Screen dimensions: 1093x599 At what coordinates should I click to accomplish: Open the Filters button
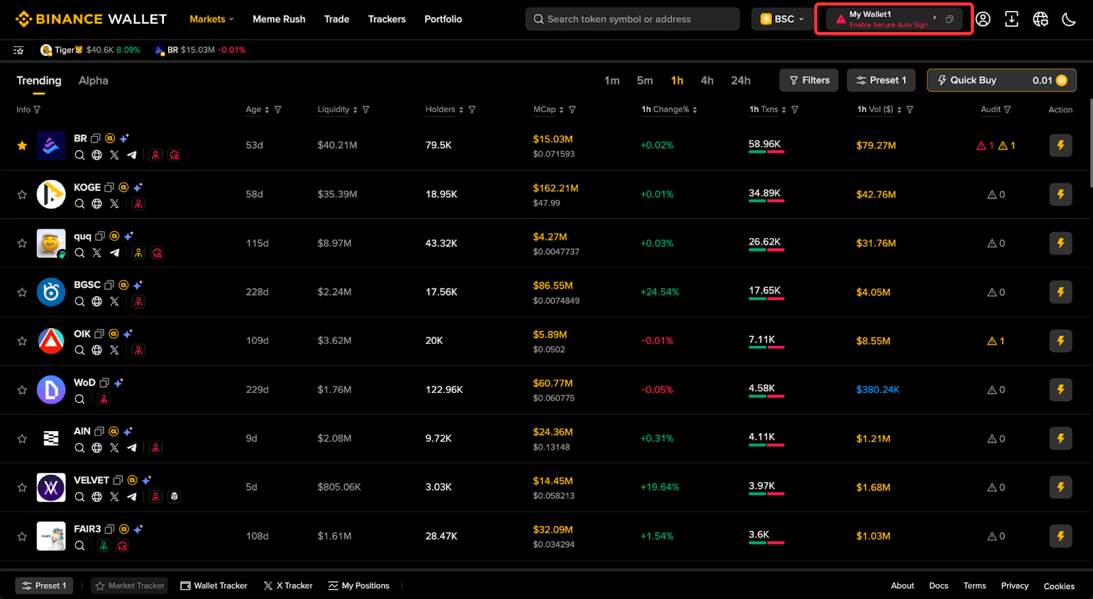point(809,81)
